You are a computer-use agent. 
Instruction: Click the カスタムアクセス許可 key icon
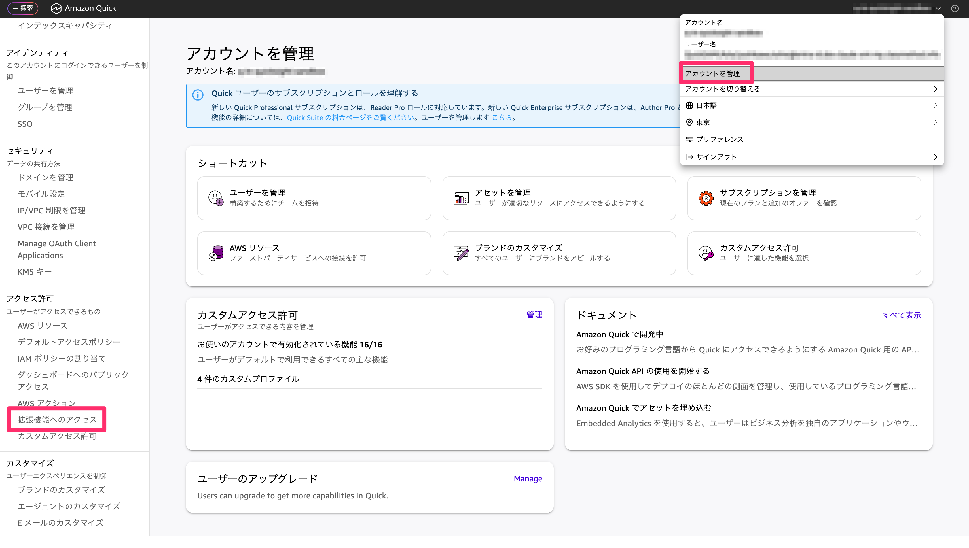coord(706,253)
